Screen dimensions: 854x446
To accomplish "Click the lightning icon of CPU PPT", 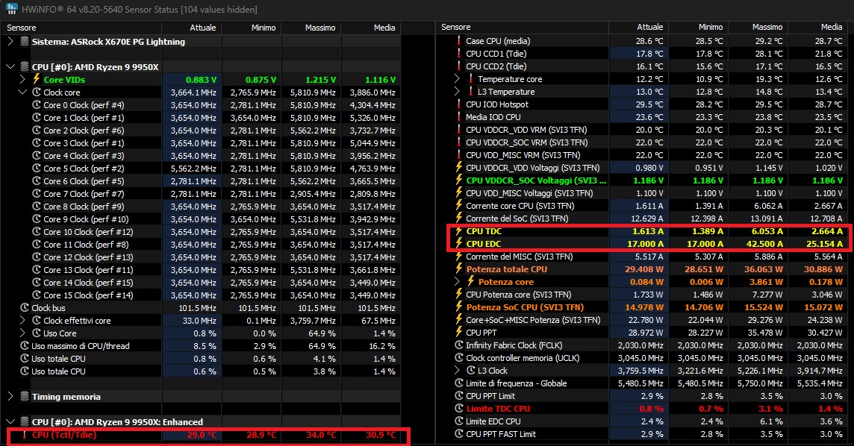I will 458,333.
